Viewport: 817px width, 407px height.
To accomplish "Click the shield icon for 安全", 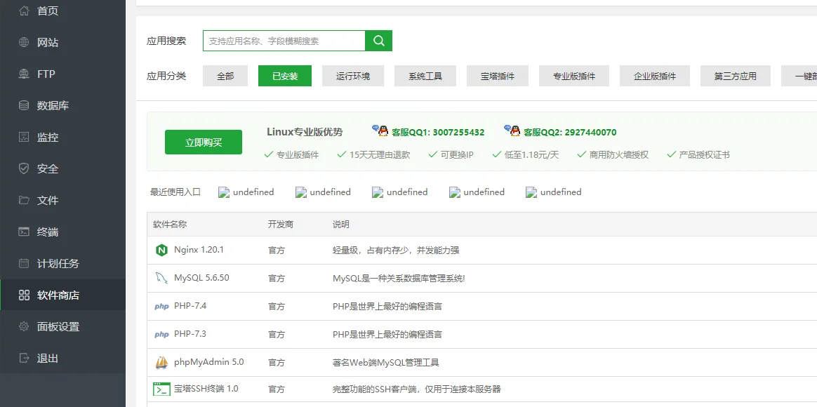I will click(24, 169).
